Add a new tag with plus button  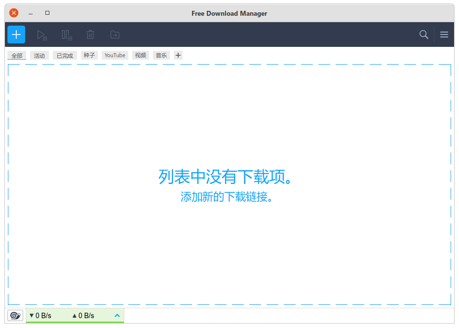pyautogui.click(x=178, y=55)
